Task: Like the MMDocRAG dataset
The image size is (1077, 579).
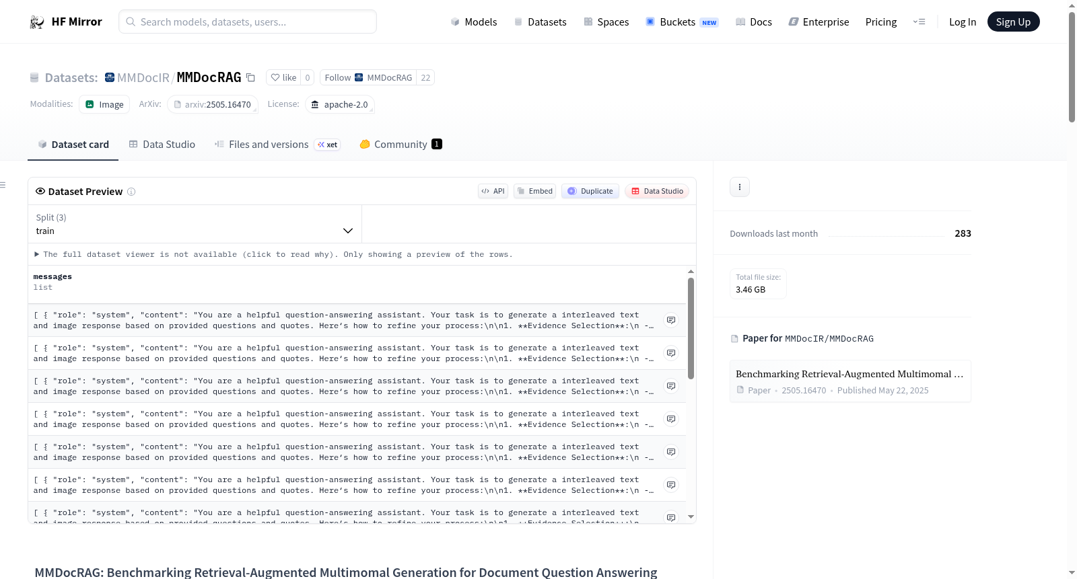Action: pos(283,77)
